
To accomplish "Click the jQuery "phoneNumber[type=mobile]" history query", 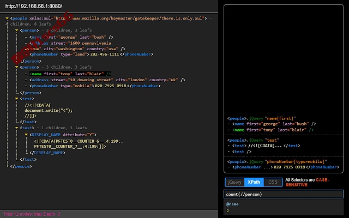I will click(x=277, y=161).
